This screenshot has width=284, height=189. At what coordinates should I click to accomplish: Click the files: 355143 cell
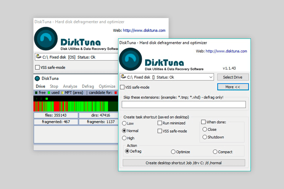[x=56, y=115]
